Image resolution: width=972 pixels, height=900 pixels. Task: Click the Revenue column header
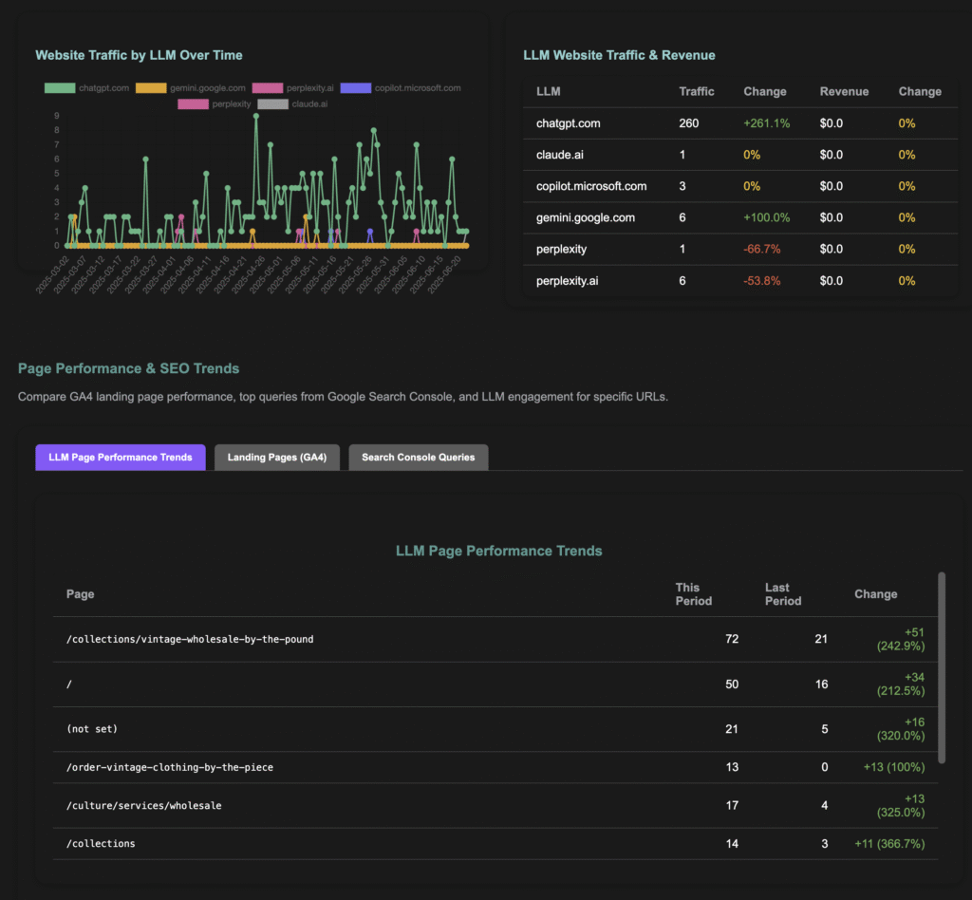click(x=844, y=91)
